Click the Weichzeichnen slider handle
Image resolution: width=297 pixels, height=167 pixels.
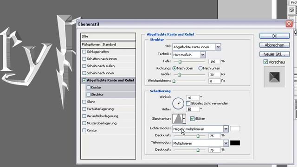pos(174,81)
